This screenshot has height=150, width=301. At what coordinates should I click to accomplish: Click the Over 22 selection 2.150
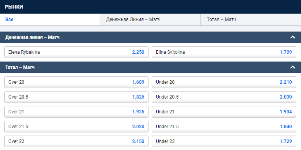tap(76, 141)
